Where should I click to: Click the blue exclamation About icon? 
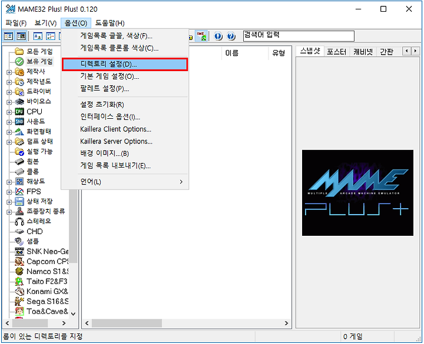point(218,36)
